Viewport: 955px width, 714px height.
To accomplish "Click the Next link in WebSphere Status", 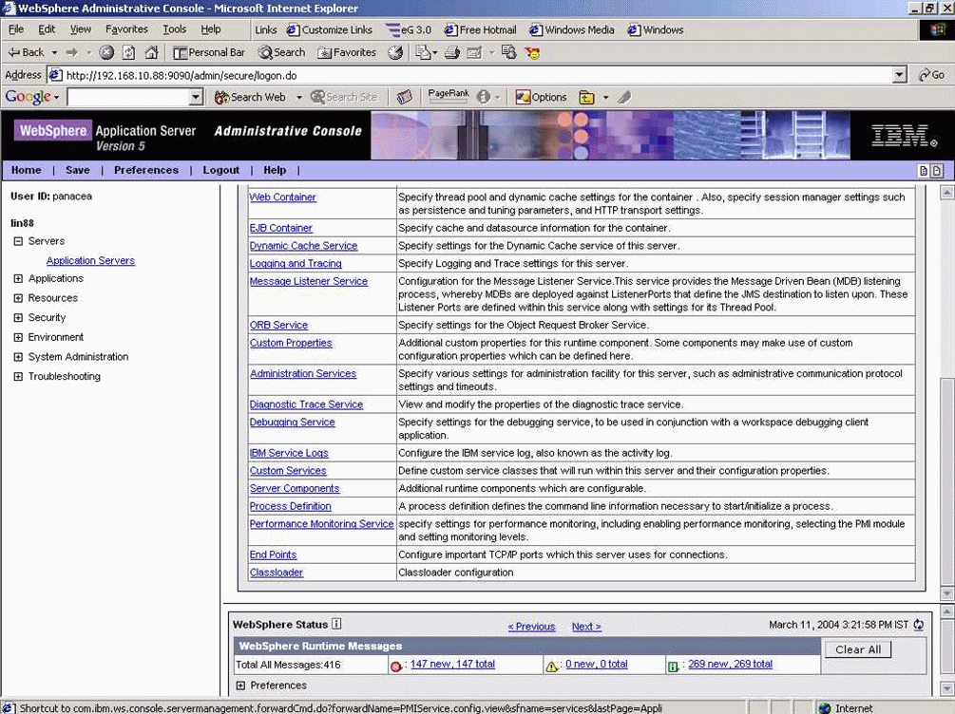I will click(586, 627).
